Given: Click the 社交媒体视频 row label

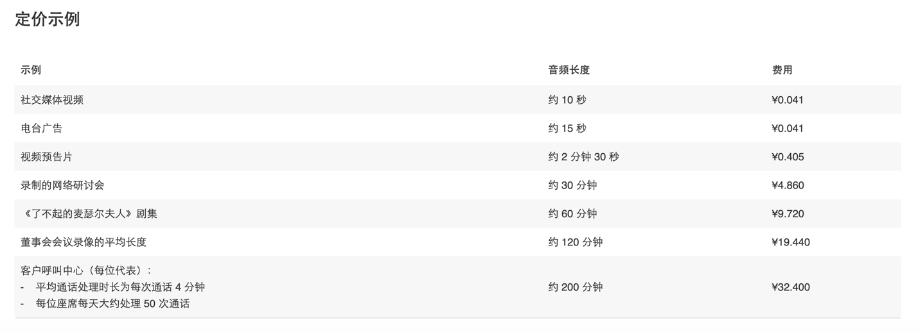Looking at the screenshot, I should pyautogui.click(x=52, y=99).
